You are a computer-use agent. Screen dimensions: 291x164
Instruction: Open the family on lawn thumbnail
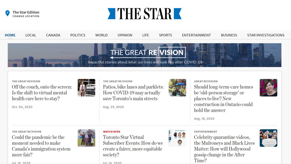pyautogui.click(x=87, y=138)
